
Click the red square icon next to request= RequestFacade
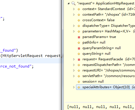pyautogui.click(x=79, y=59)
